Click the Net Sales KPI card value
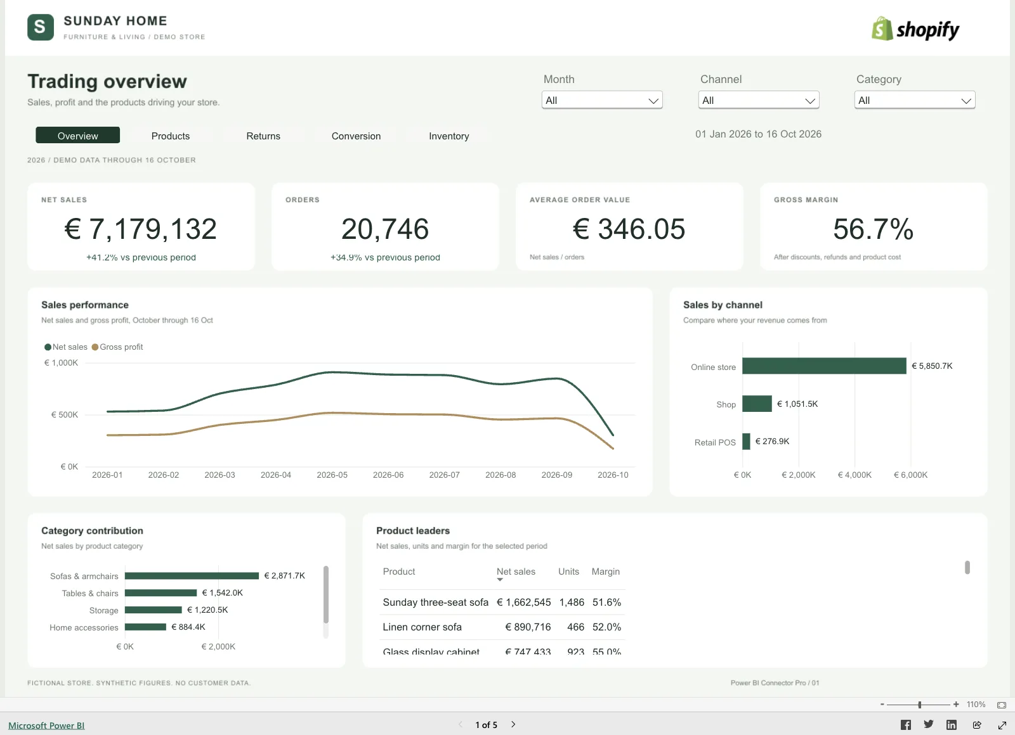1015x735 pixels. tap(140, 229)
